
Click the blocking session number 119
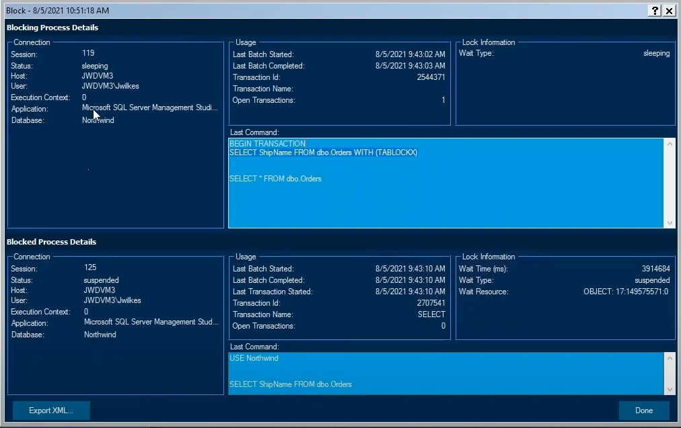tap(88, 53)
